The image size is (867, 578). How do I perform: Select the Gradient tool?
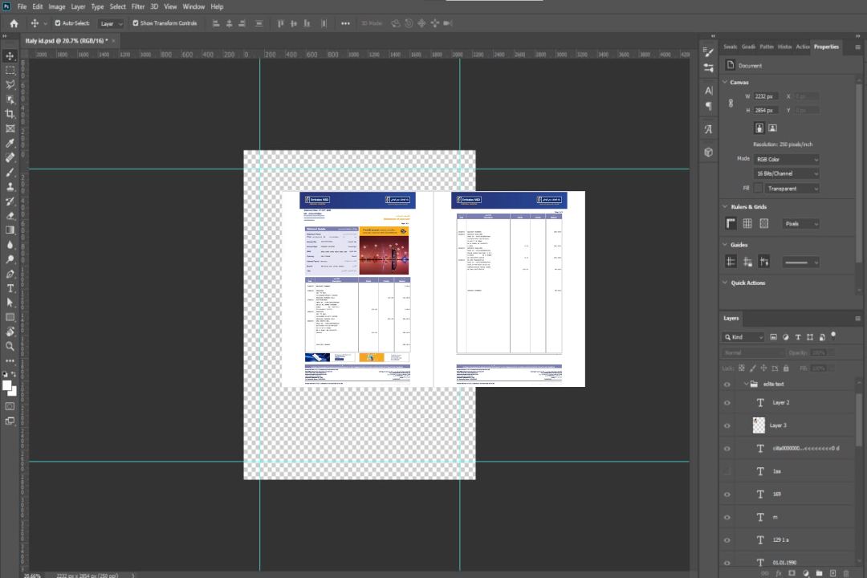(x=10, y=230)
